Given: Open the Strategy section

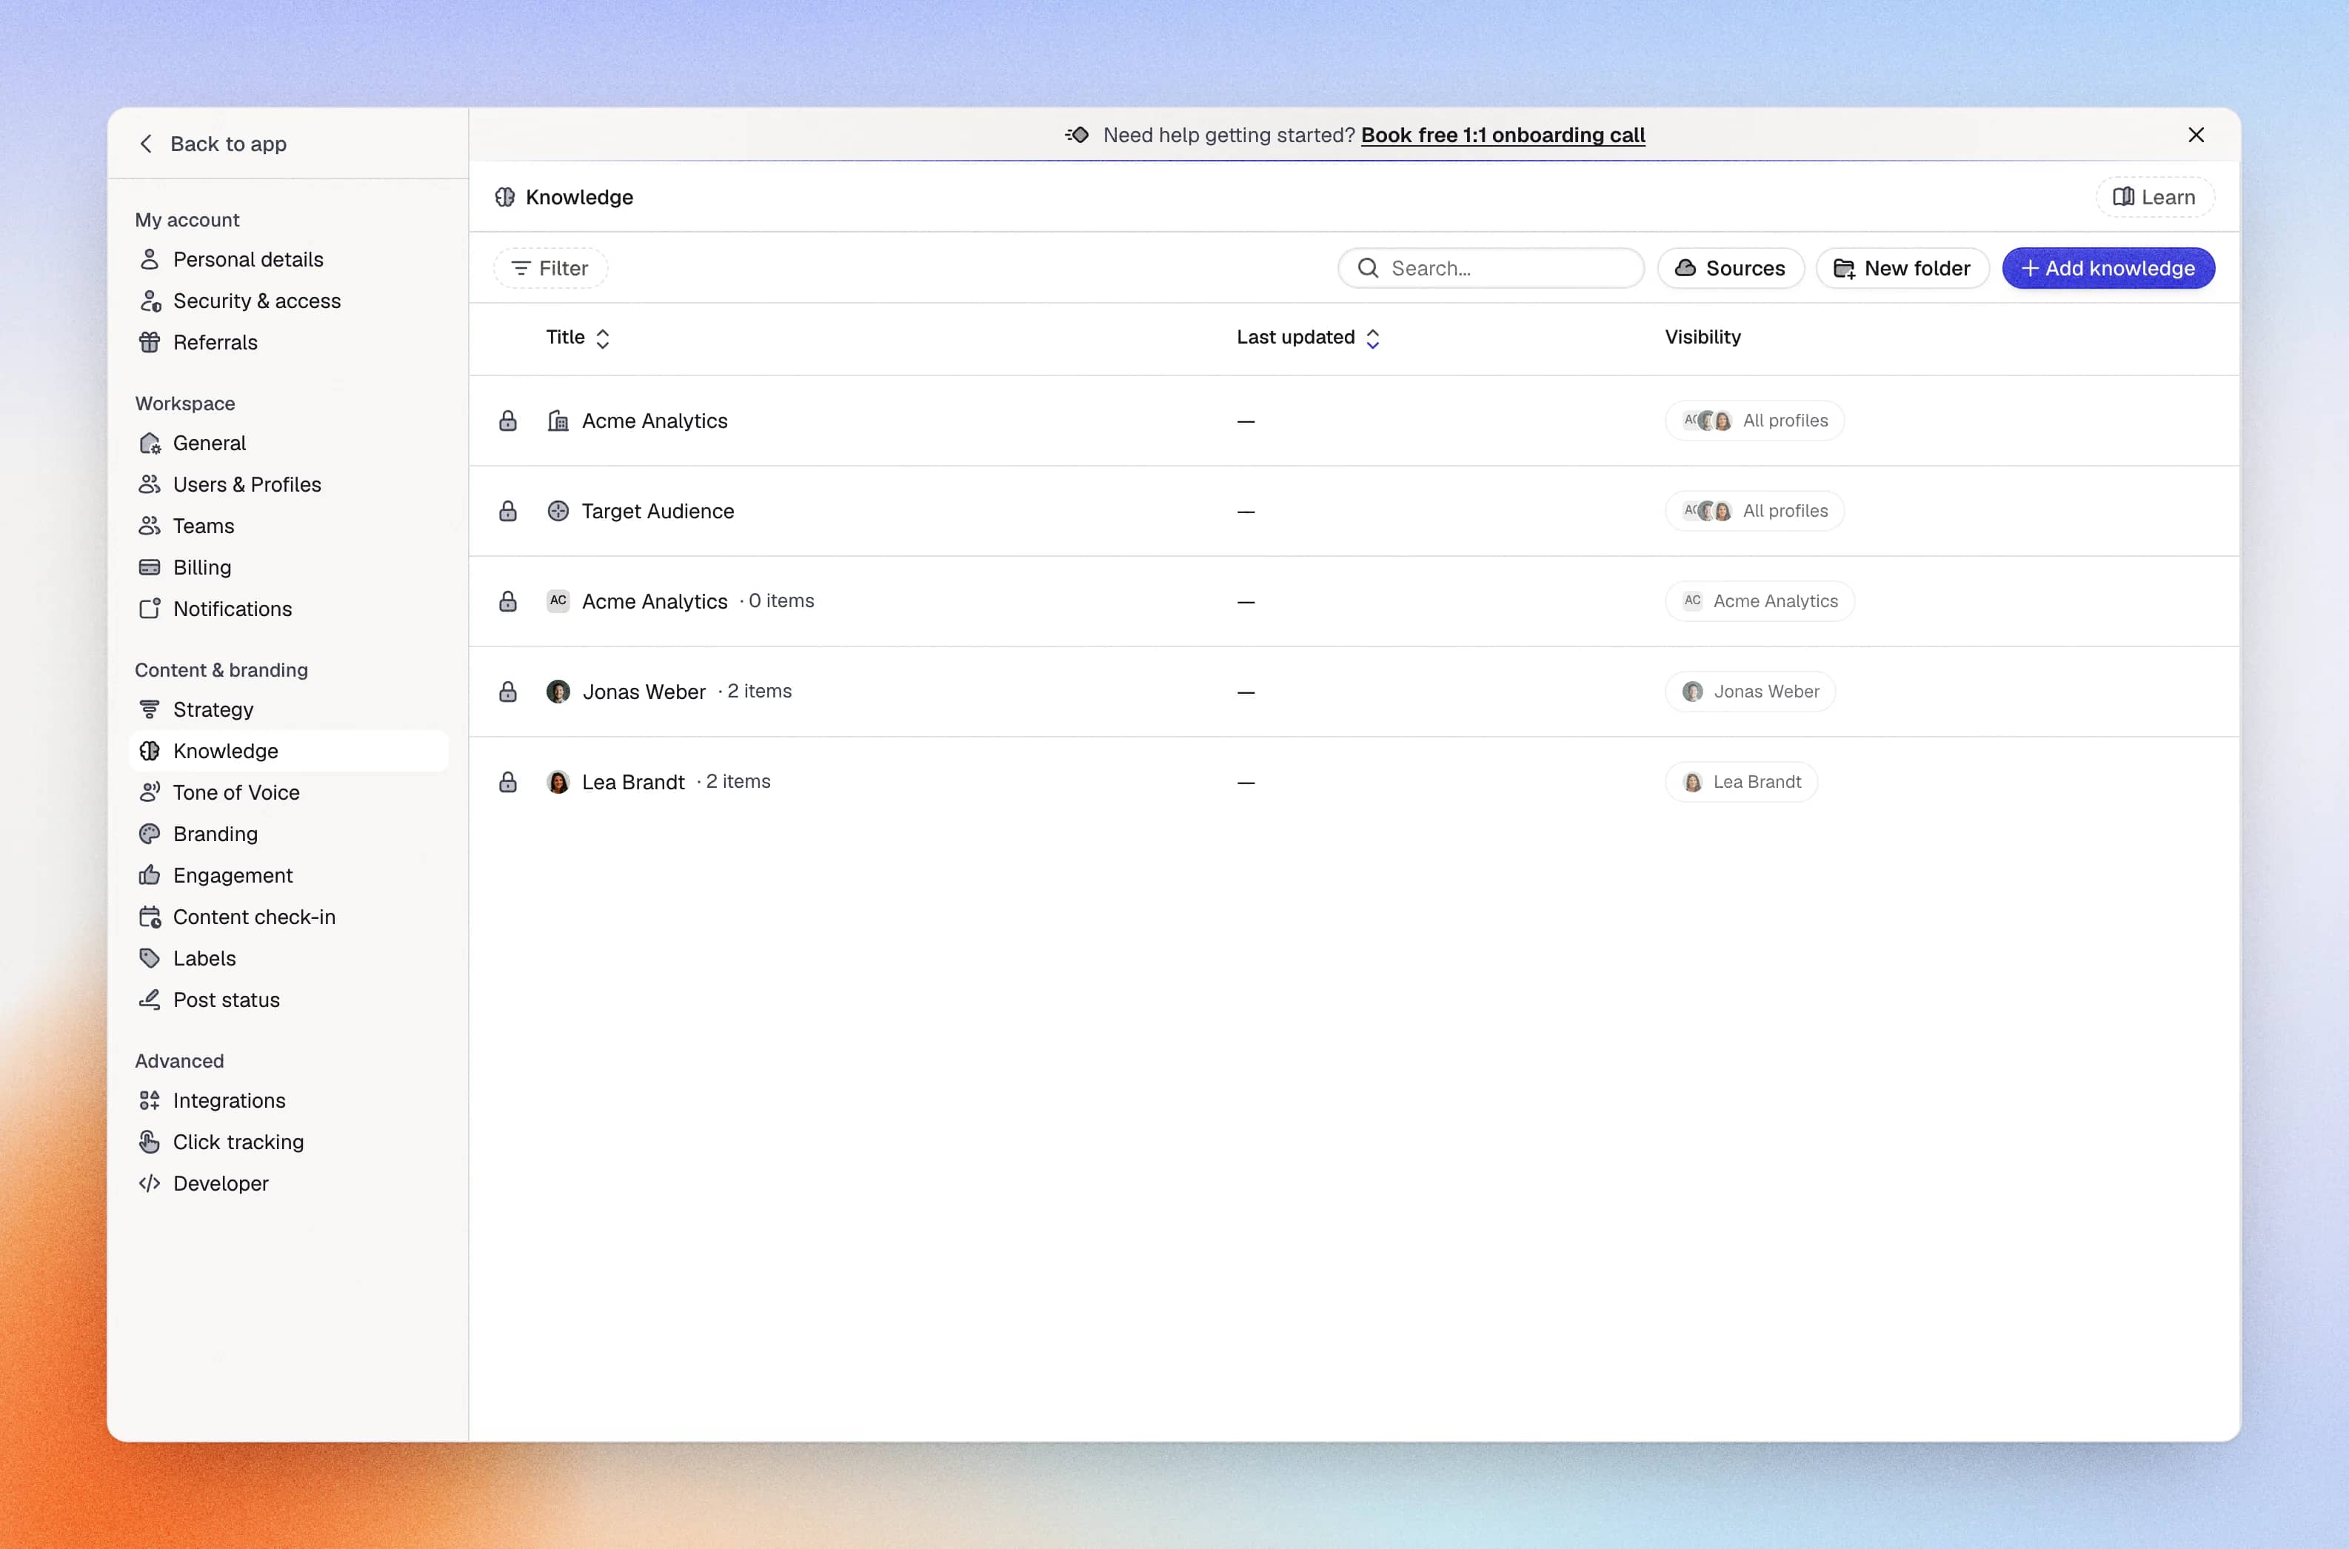Looking at the screenshot, I should (x=288, y=709).
